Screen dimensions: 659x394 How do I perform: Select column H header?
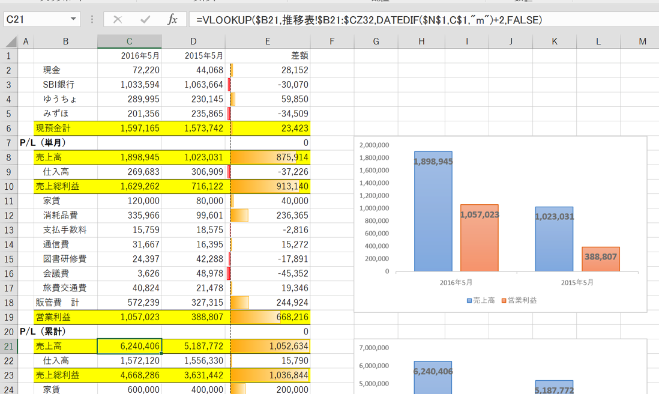421,41
